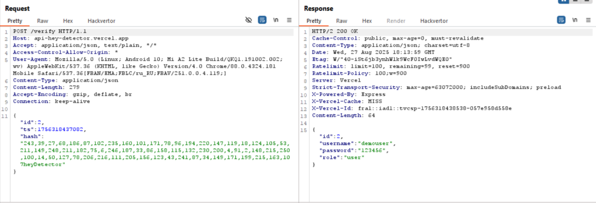Click the crossed-out eye icon in Request panel
The image size is (596, 203).
coord(248,20)
